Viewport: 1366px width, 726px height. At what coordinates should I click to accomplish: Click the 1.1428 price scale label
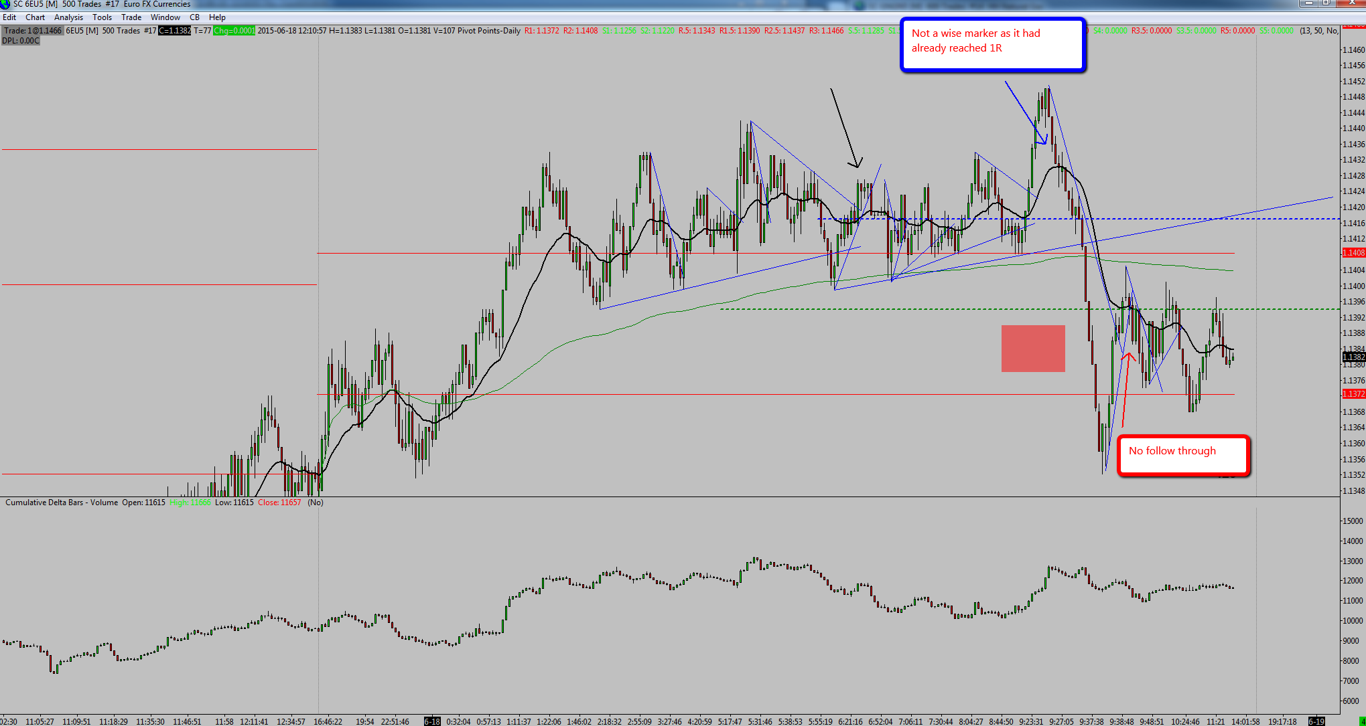[1353, 176]
